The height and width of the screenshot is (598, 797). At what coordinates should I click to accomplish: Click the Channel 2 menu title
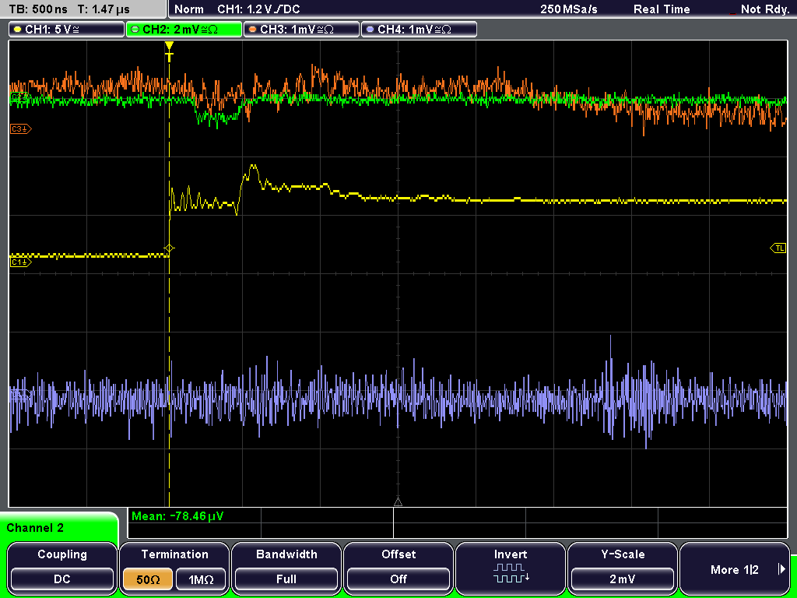pyautogui.click(x=35, y=528)
